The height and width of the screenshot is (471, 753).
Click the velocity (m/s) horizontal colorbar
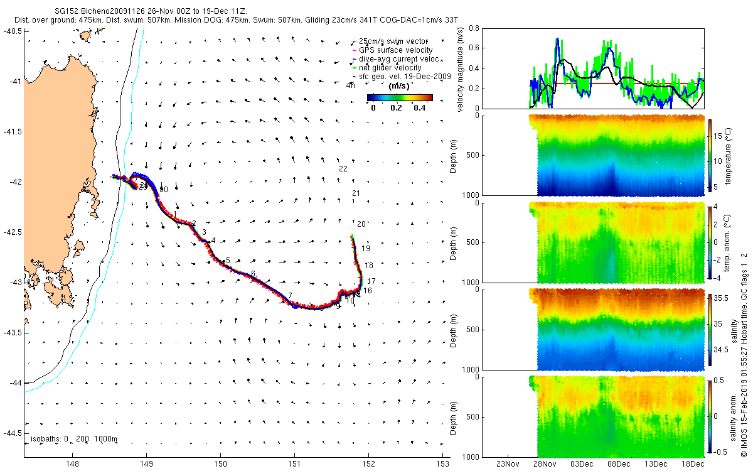click(x=400, y=97)
